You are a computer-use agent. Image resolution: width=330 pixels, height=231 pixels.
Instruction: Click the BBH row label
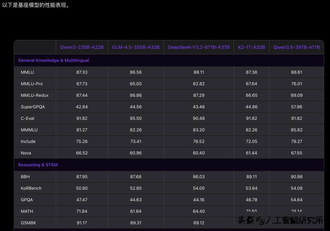pyautogui.click(x=25, y=176)
